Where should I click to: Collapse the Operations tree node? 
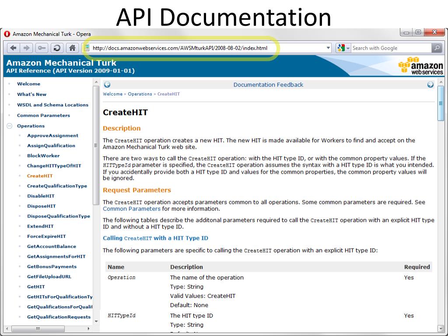tap(10, 126)
